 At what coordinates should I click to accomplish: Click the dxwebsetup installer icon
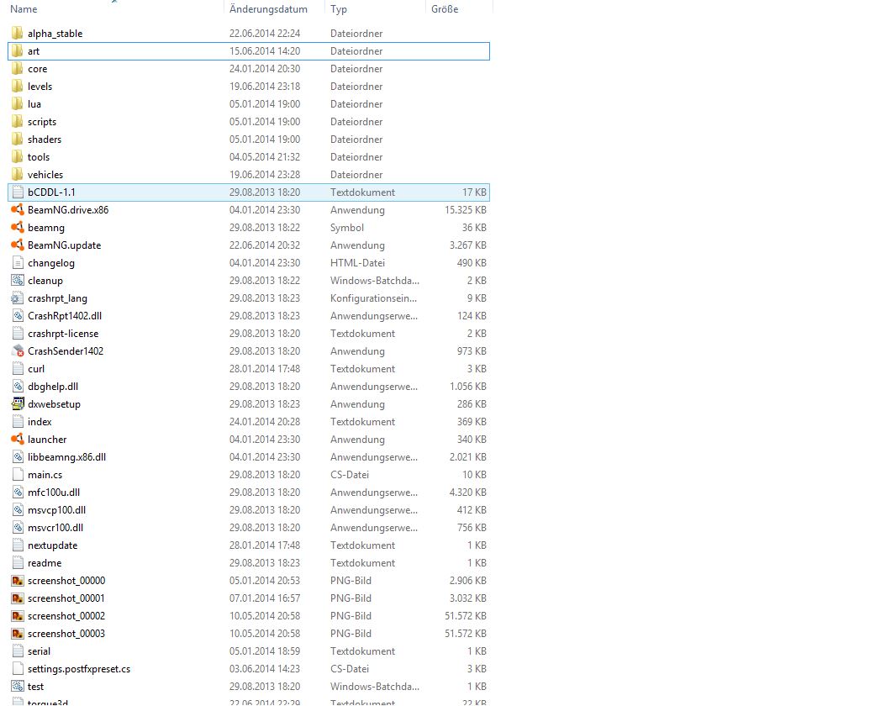(x=18, y=403)
